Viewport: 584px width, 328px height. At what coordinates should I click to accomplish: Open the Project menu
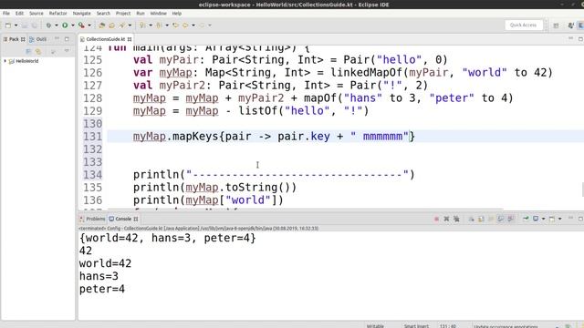(x=123, y=13)
